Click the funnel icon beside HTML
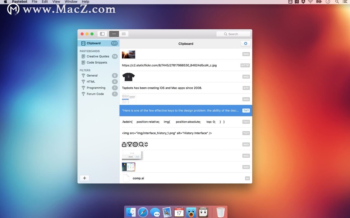 83,82
